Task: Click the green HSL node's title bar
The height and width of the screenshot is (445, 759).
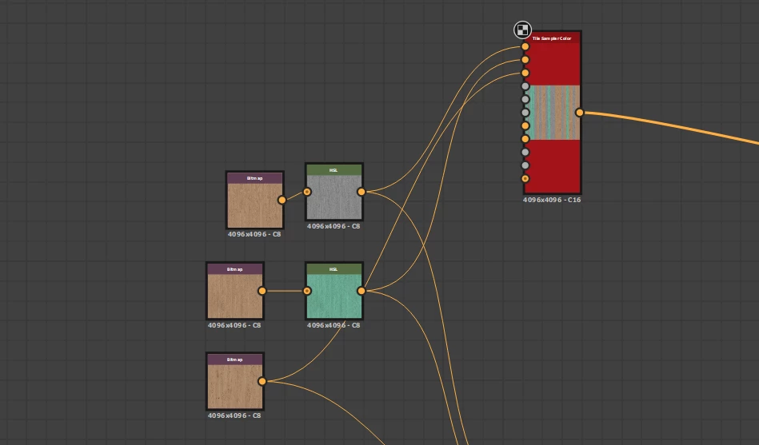Action: pyautogui.click(x=334, y=269)
